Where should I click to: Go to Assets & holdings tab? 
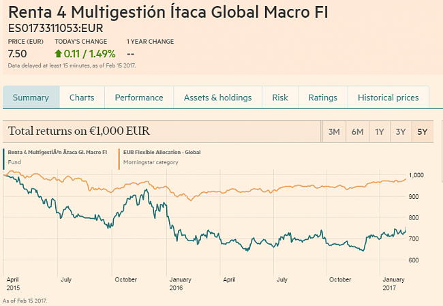[x=218, y=97]
